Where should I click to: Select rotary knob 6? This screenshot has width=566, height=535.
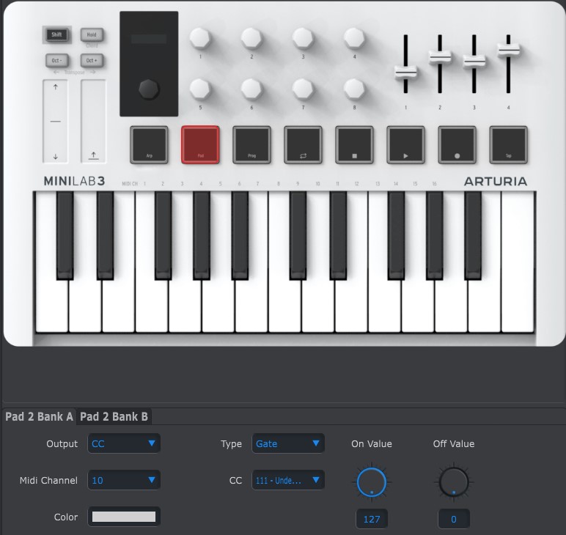[251, 89]
